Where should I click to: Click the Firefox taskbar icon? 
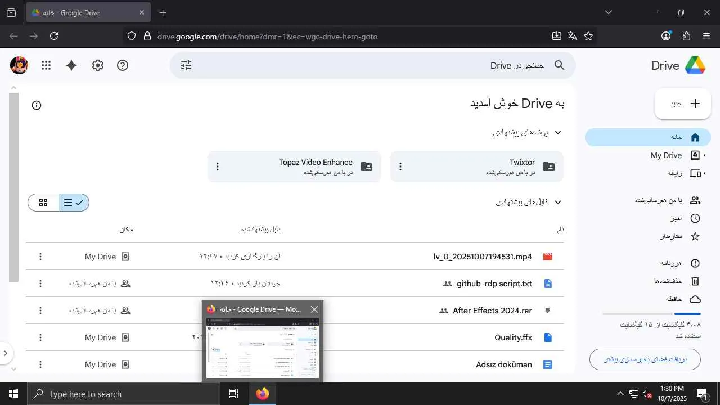[x=263, y=394]
